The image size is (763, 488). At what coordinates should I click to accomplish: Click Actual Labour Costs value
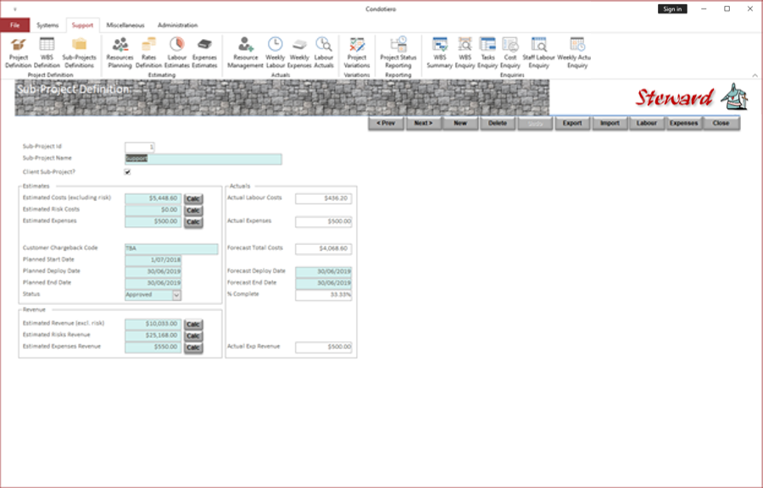click(x=324, y=199)
